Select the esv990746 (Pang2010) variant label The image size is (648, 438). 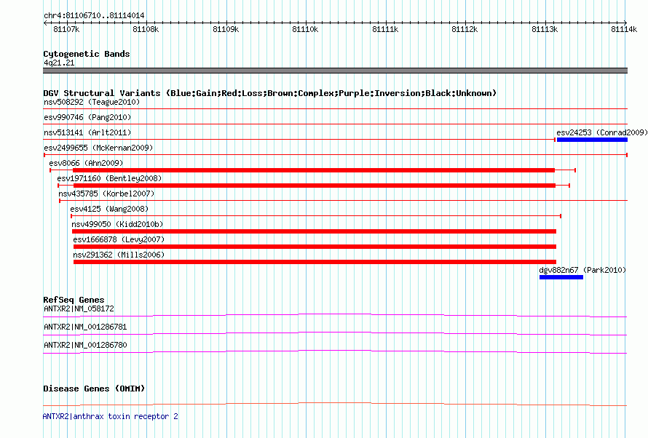[87, 117]
